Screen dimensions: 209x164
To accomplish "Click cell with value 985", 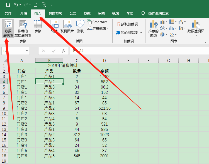I will click(x=104, y=129).
